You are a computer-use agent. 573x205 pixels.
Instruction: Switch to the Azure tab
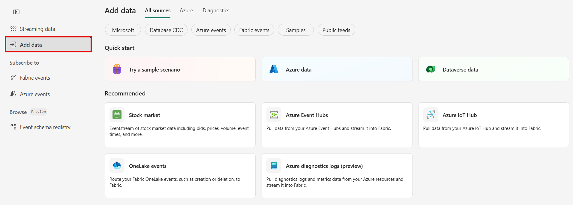coord(186,10)
